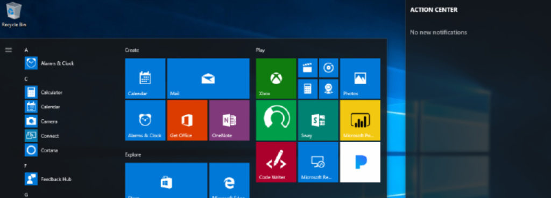Screen dimensions: 551x198
Task: Launch Cortana from the app list
Action: [x=41, y=150]
